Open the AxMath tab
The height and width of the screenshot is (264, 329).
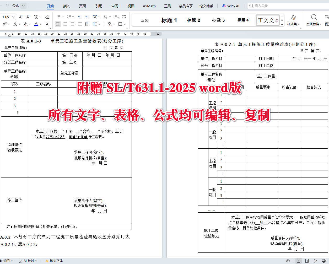click(149, 6)
